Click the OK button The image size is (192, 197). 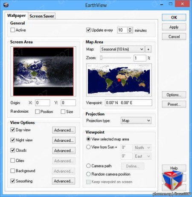click(x=174, y=18)
